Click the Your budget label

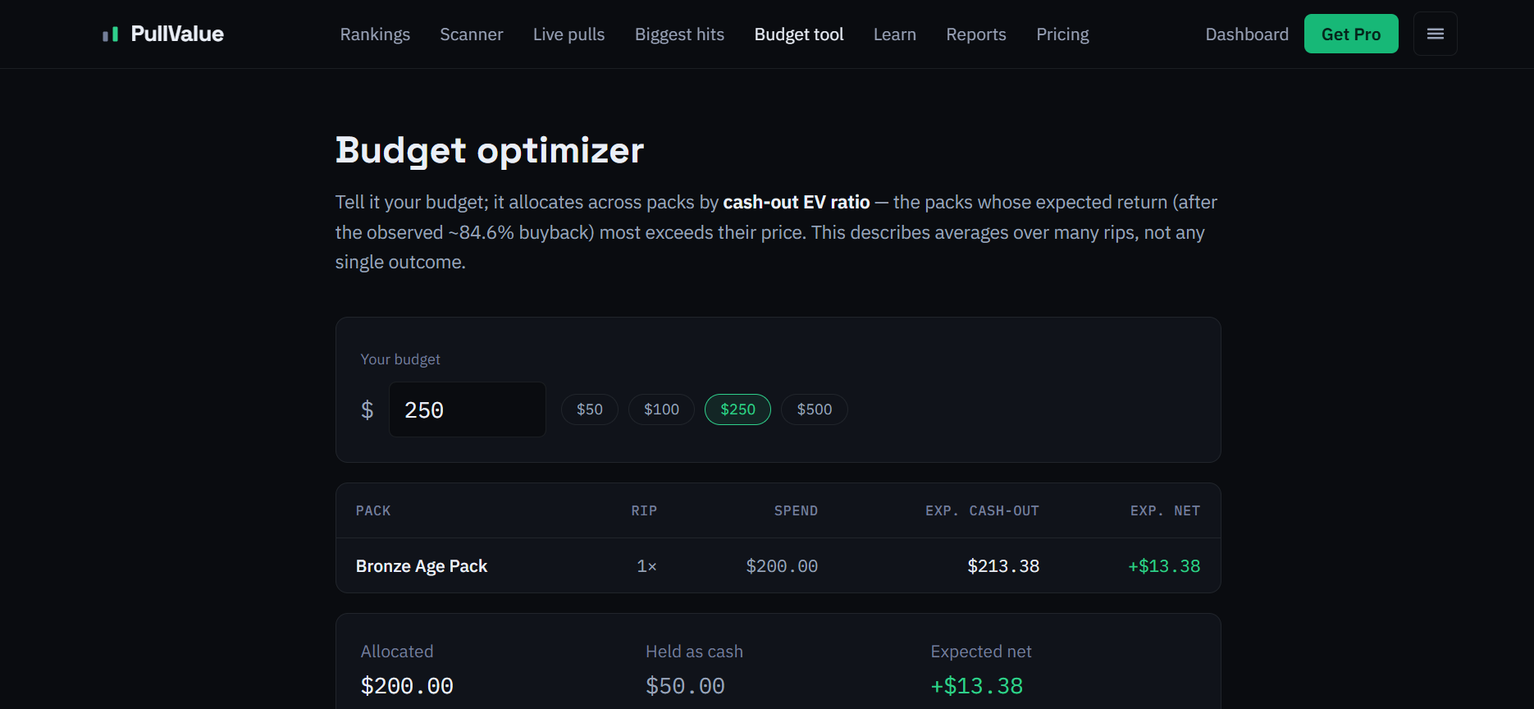(400, 359)
